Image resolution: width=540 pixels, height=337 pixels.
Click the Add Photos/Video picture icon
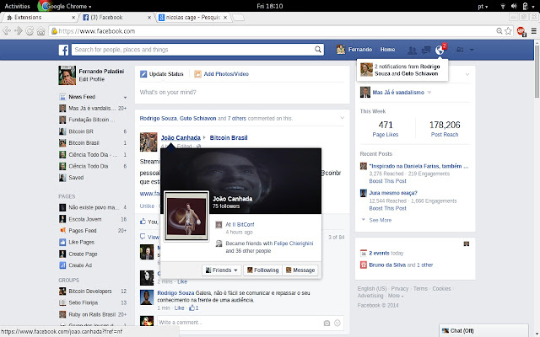(197, 74)
